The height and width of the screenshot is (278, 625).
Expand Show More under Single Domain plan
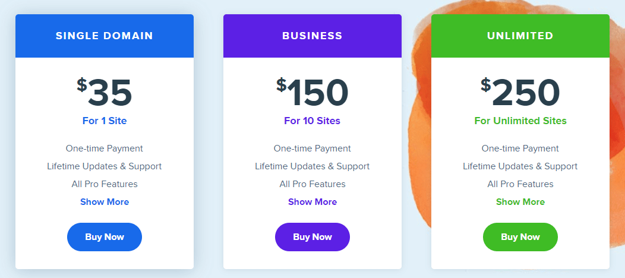pos(105,202)
